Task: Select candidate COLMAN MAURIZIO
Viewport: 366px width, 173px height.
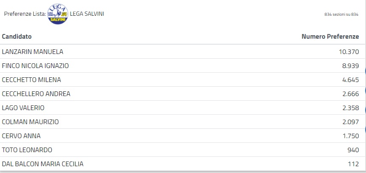Action: tap(30, 122)
